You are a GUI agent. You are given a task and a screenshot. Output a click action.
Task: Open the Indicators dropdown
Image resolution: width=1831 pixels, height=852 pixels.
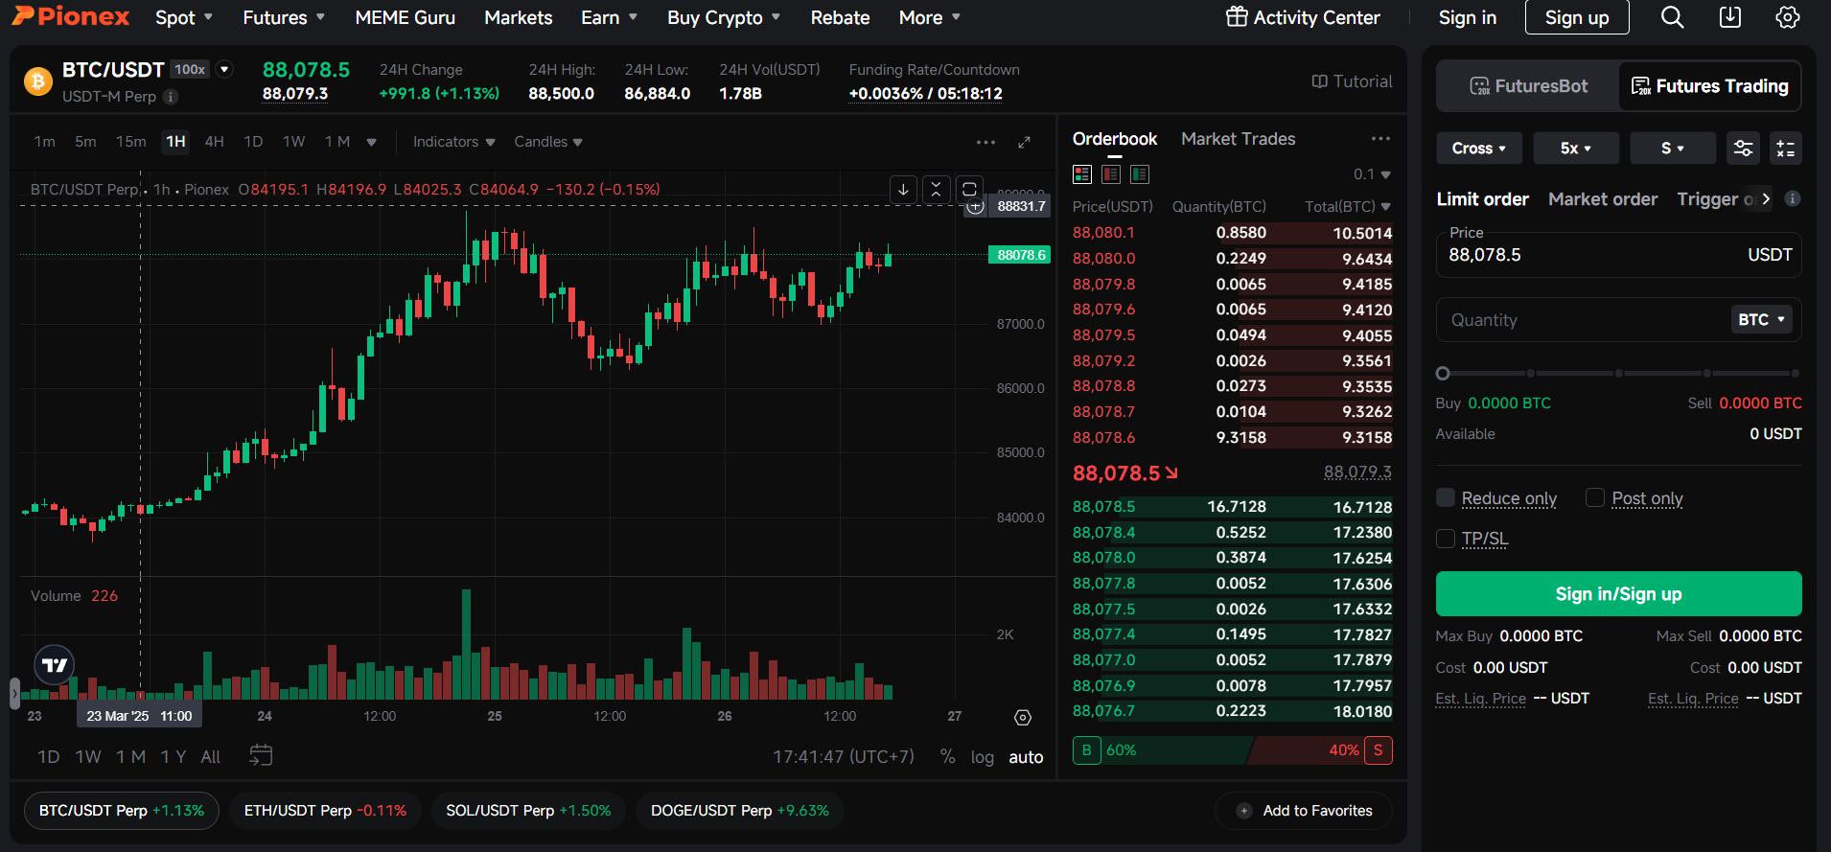pyautogui.click(x=453, y=142)
